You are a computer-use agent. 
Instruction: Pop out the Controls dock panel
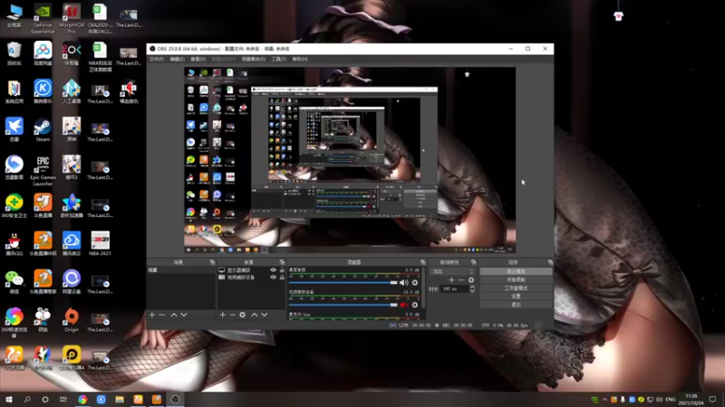pyautogui.click(x=550, y=262)
